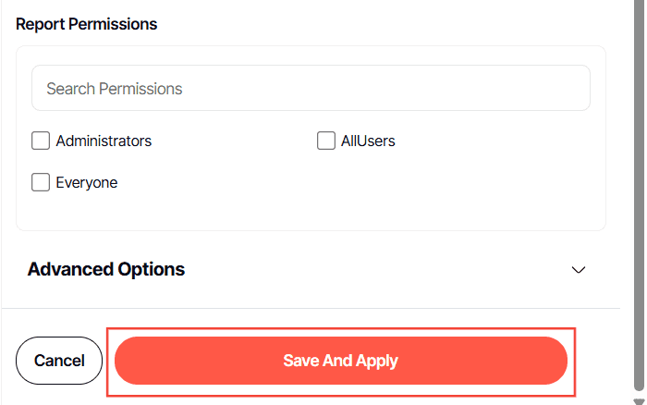Expand the Advanced Options chevron arrow
This screenshot has width=647, height=405.
[579, 270]
